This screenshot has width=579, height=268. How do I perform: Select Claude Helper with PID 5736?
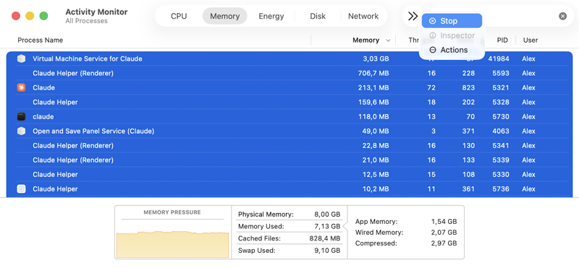point(289,189)
